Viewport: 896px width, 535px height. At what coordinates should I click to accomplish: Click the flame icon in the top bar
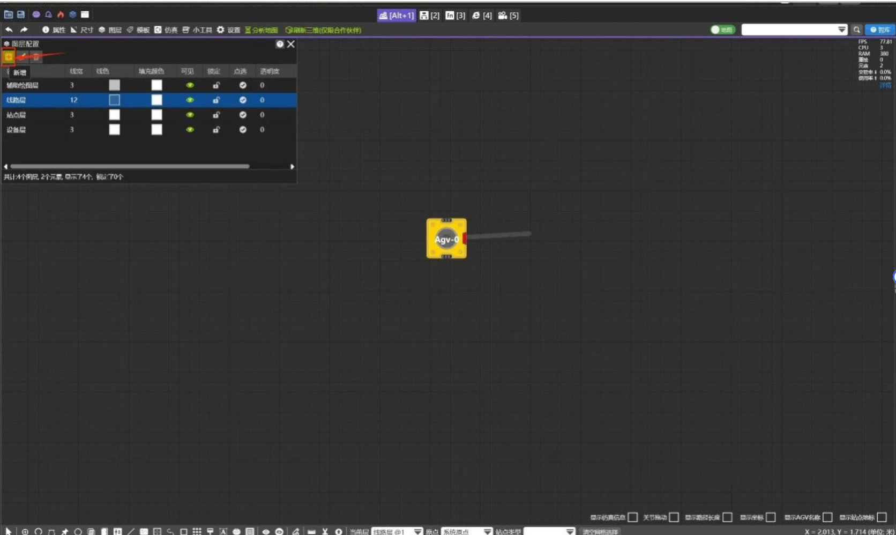61,15
